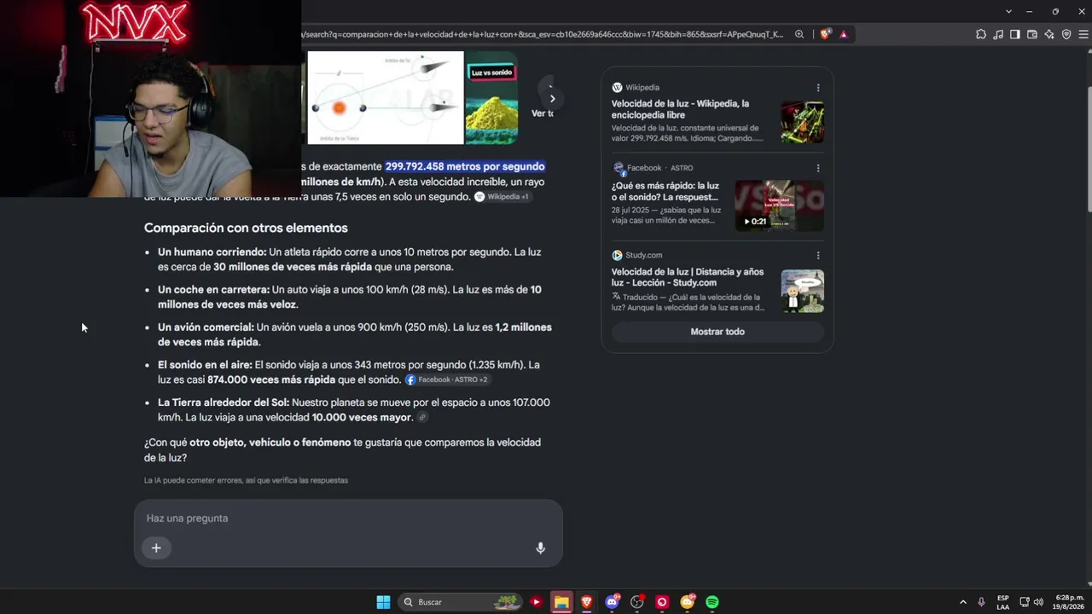Click the Un avión comercial text
Screen dimensions: 1092x614
point(206,327)
